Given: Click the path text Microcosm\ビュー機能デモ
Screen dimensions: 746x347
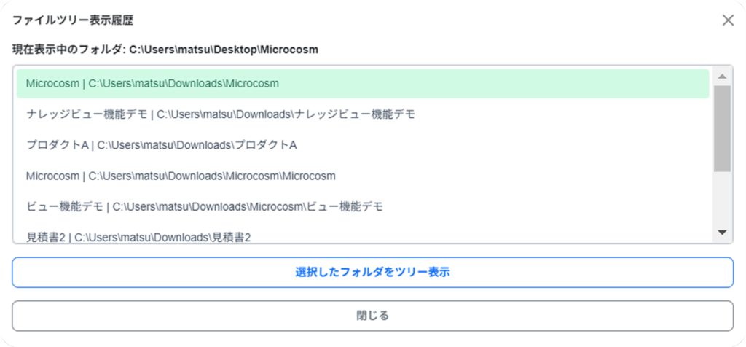Looking at the screenshot, I should (316, 207).
